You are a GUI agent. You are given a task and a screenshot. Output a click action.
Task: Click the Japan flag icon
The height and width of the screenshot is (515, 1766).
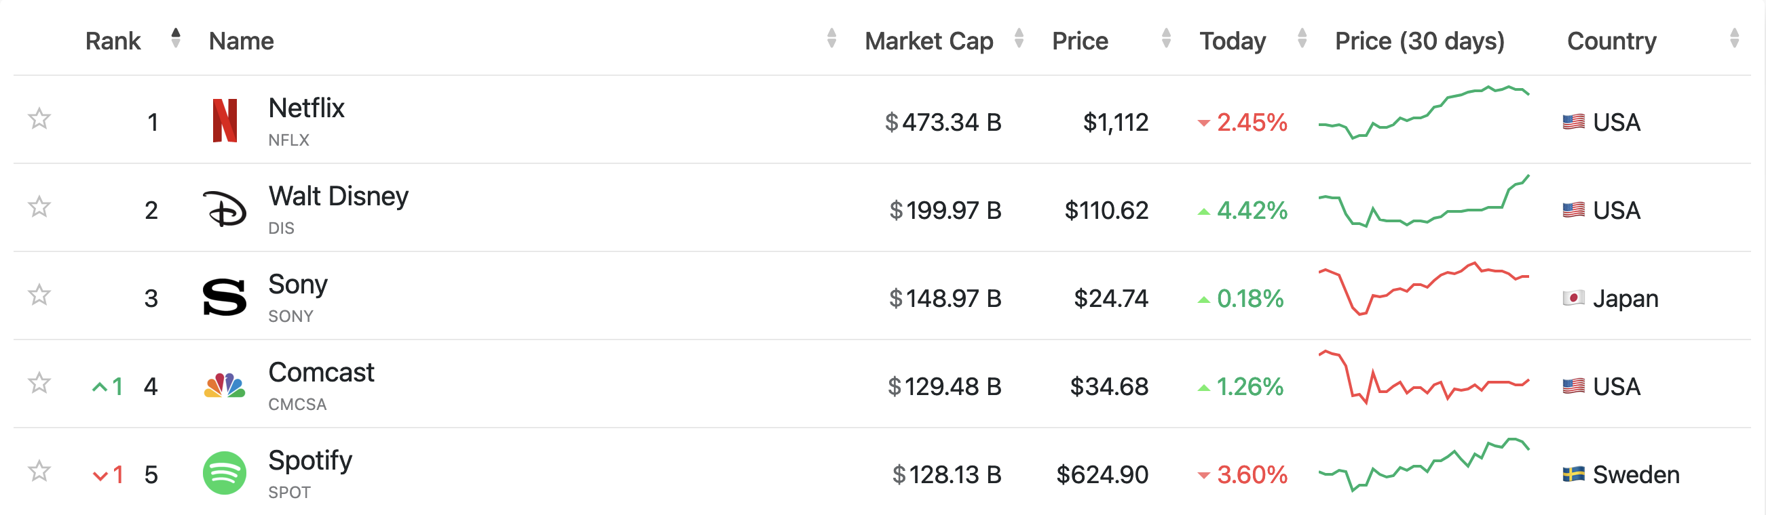(x=1573, y=298)
